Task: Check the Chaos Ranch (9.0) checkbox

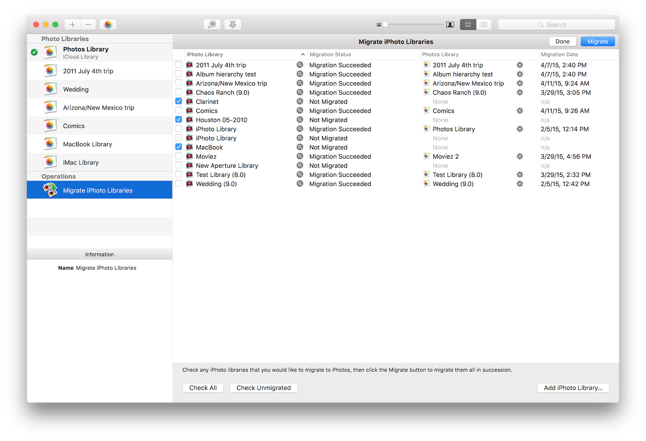Action: [179, 92]
